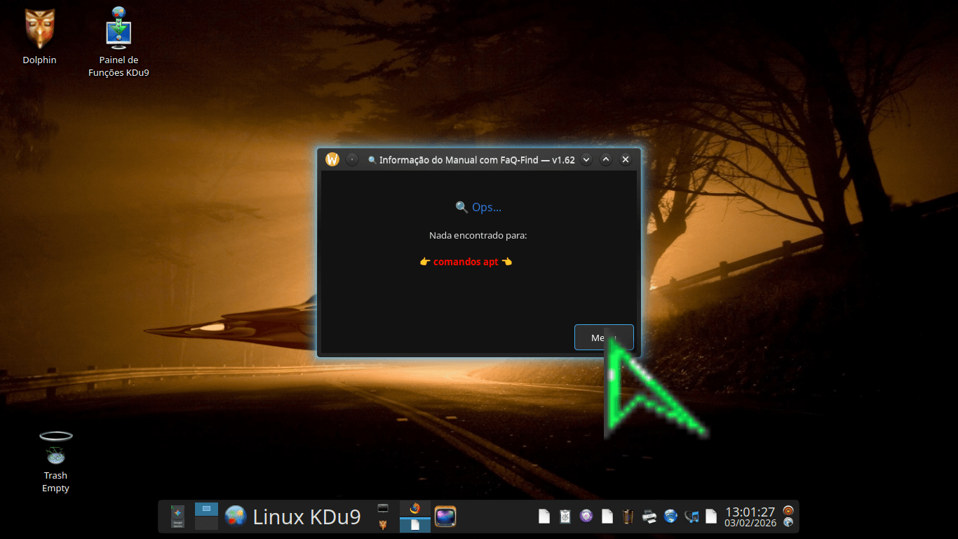Open the audio headphones tray icon
The width and height of the screenshot is (958, 539).
691,517
